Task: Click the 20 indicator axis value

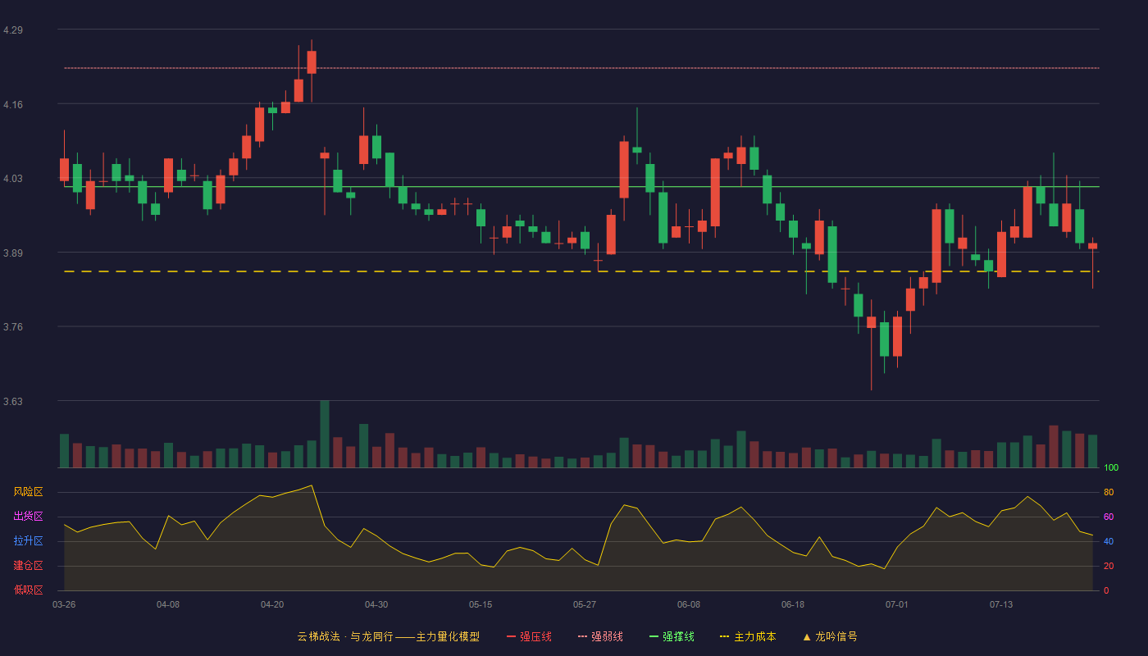Action: (x=1109, y=566)
